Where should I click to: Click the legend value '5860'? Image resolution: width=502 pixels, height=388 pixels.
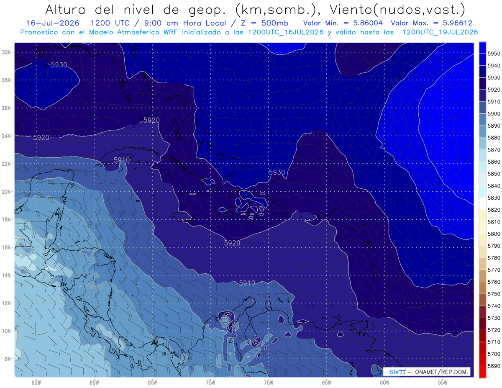(x=494, y=162)
